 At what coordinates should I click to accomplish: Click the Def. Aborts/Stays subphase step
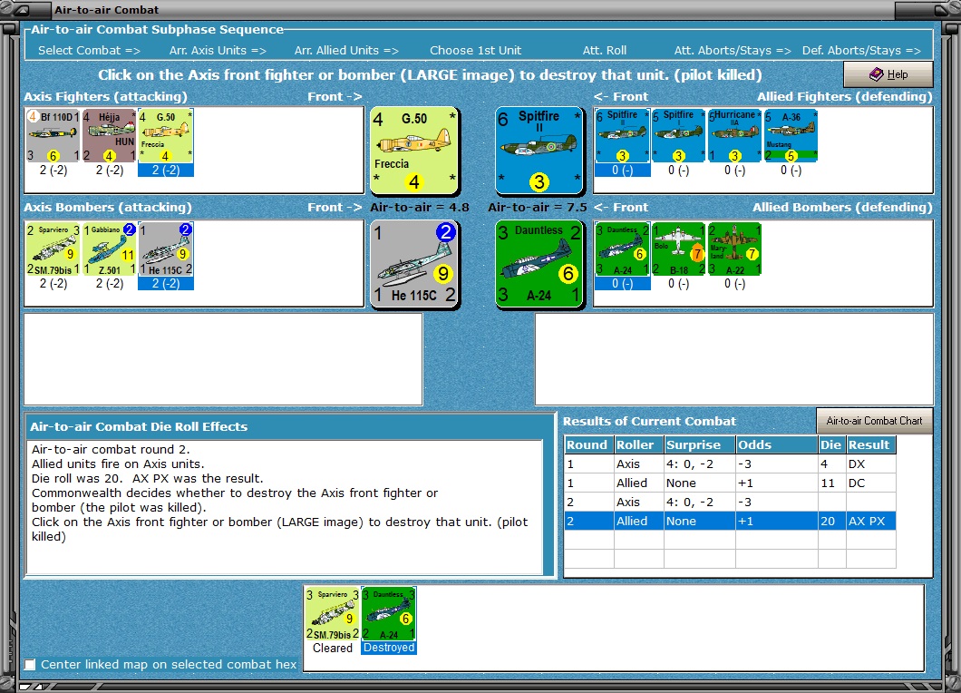click(861, 50)
